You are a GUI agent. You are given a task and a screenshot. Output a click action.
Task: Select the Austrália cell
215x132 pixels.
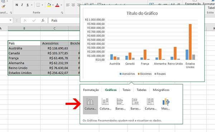[x=24, y=48]
